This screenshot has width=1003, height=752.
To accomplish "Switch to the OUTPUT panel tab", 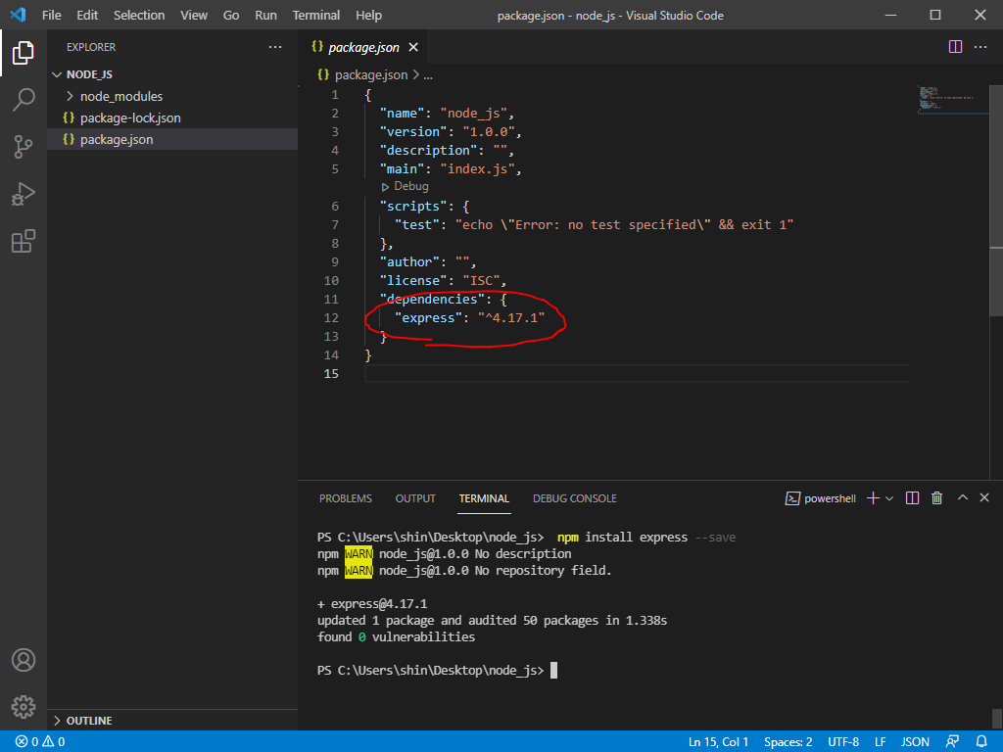I will coord(415,498).
